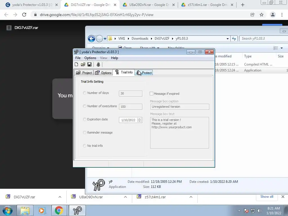Click the Explorer refresh button beside the address bar
Viewport: 288px width, 216px height.
(234, 39)
